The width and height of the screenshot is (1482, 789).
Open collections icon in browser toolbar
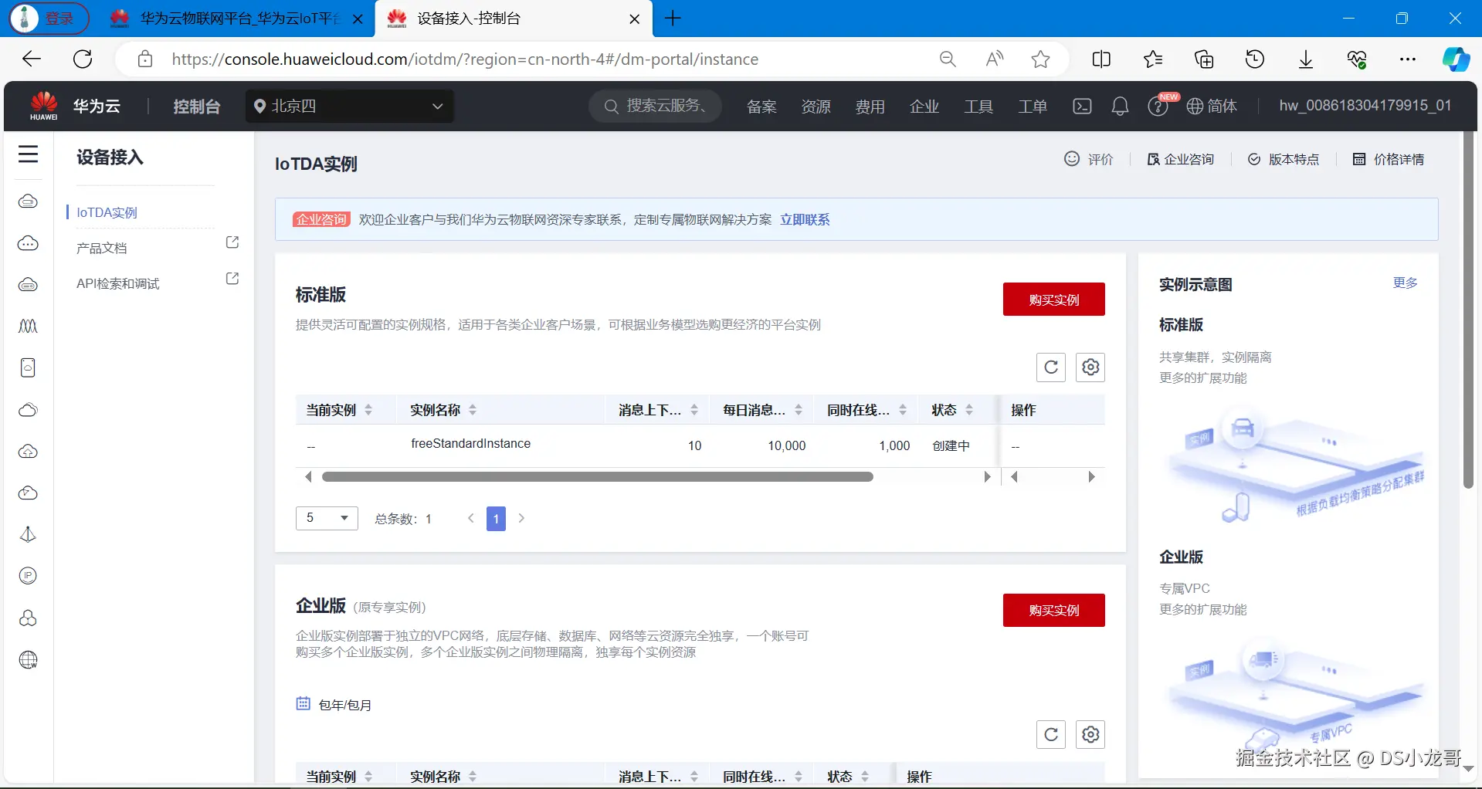click(x=1204, y=59)
